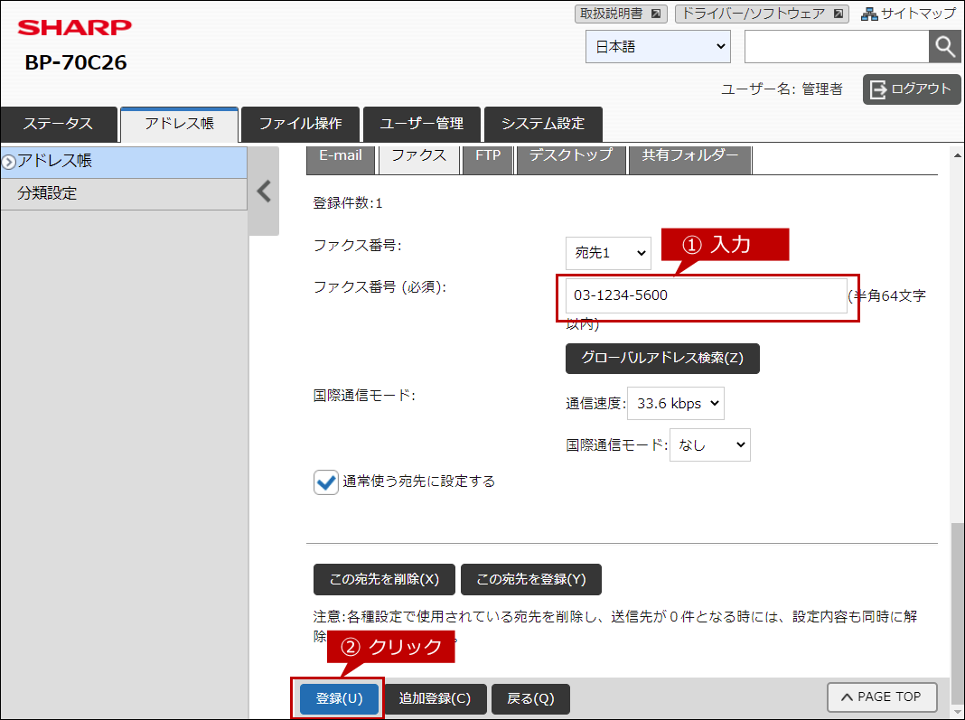965x720 pixels.
Task: Click the top search text box
Action: click(837, 47)
